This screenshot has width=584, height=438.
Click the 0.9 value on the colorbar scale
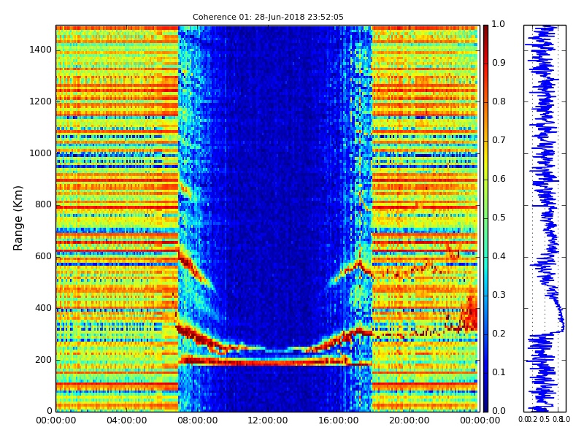point(499,63)
